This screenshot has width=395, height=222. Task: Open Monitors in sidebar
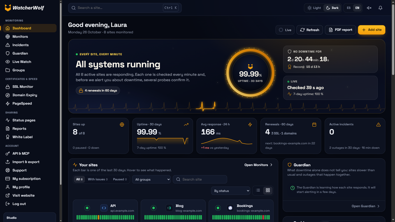coord(30,37)
